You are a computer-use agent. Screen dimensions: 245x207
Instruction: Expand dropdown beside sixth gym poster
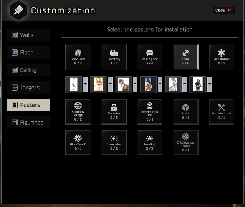click(x=210, y=84)
